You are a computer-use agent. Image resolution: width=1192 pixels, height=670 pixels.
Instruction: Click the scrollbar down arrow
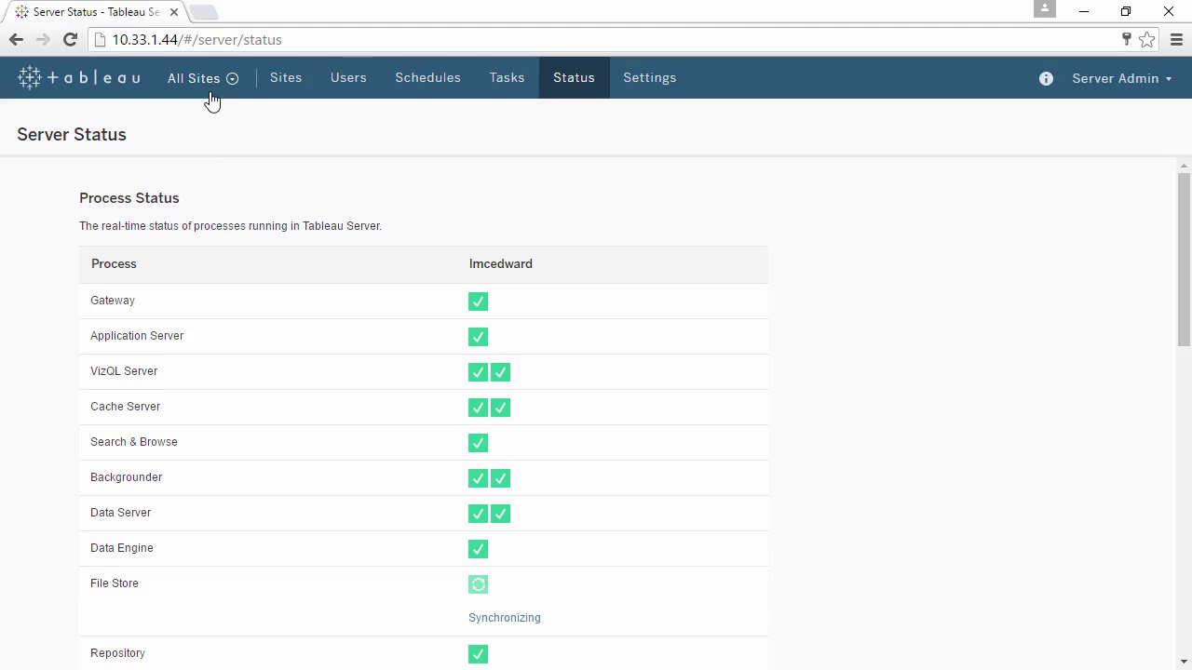point(1184,662)
